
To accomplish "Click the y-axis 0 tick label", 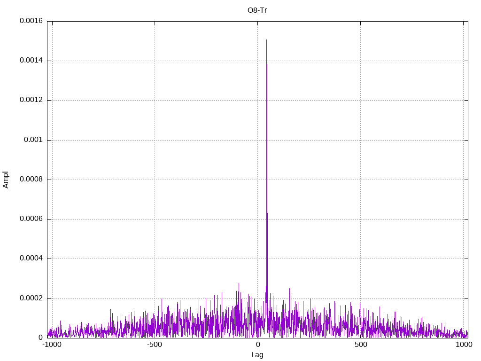I will click(x=40, y=337).
